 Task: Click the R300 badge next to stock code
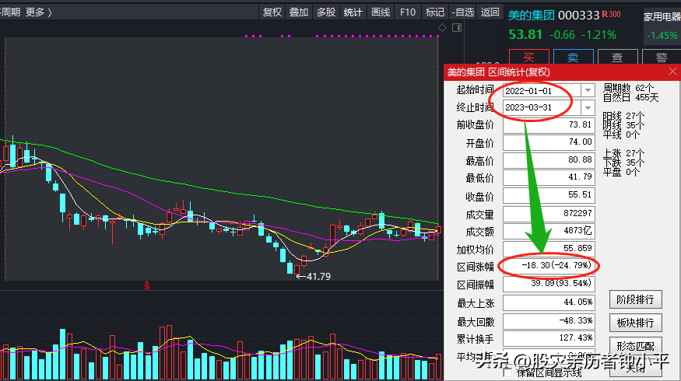611,14
